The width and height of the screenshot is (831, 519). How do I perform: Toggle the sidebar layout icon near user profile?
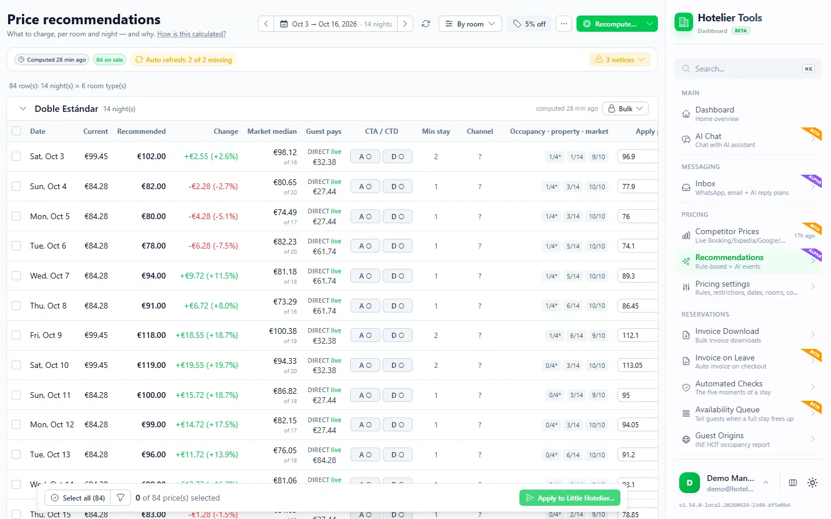coord(793,483)
